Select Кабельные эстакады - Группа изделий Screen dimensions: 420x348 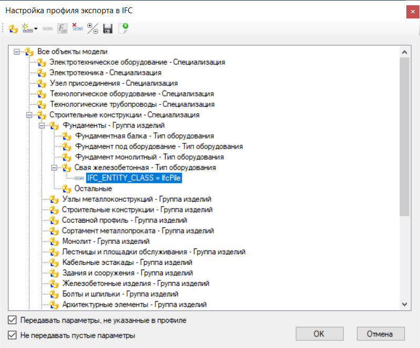127,262
